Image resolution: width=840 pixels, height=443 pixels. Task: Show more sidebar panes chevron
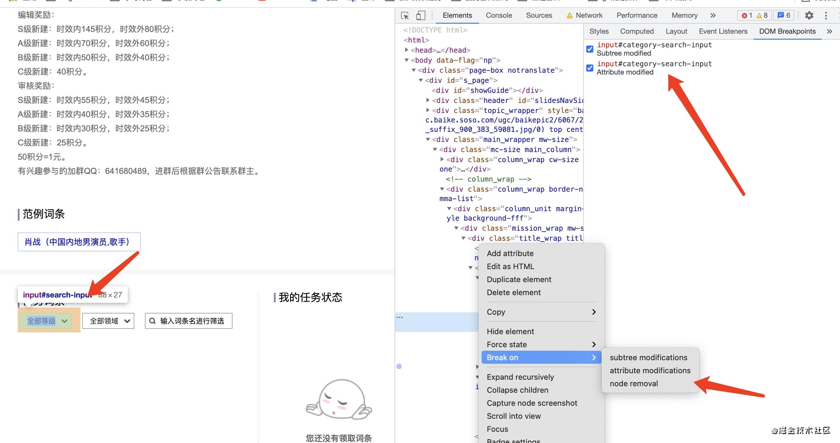[x=829, y=31]
